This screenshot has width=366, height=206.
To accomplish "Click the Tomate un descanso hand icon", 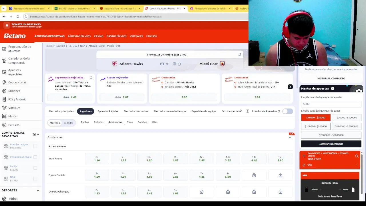I will click(7, 25).
